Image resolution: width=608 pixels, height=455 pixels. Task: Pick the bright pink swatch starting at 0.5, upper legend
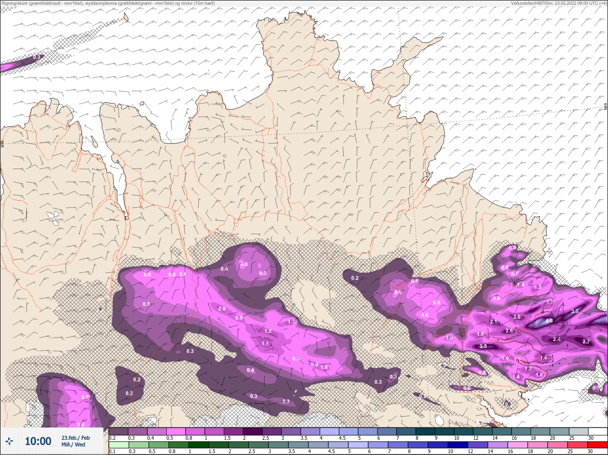[176, 432]
